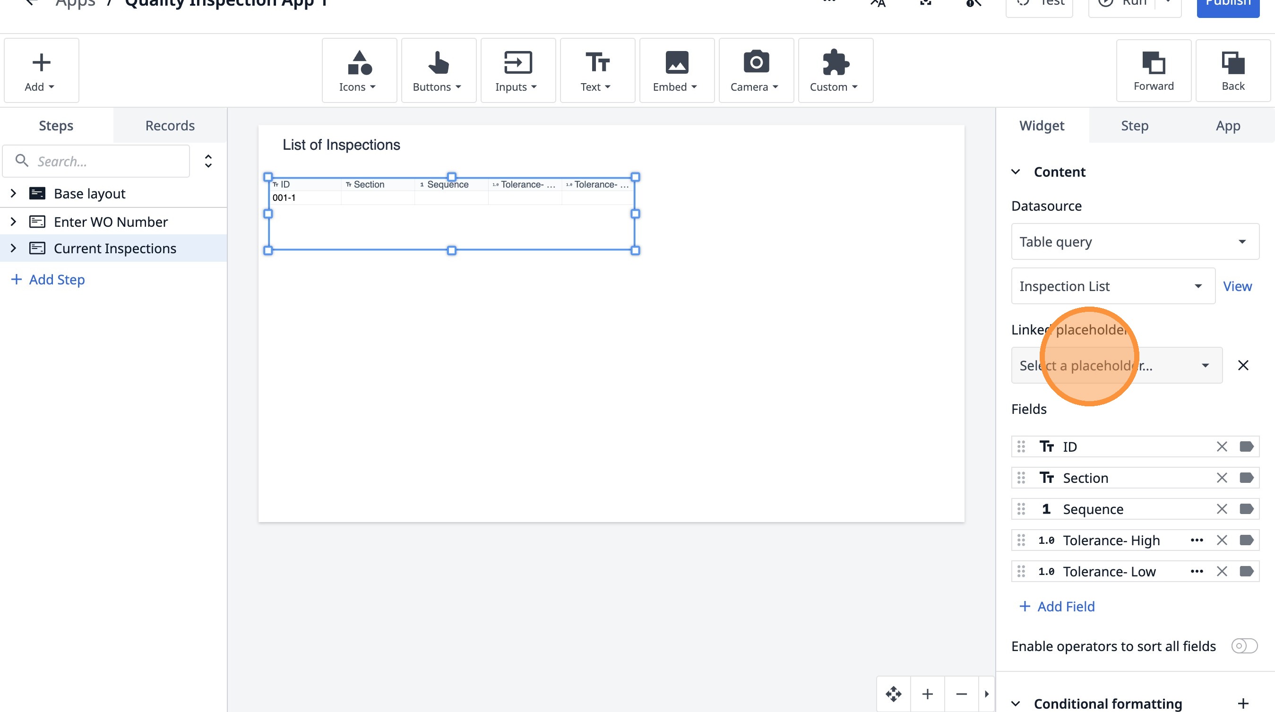Switch to the Step properties tab
The height and width of the screenshot is (712, 1275).
pyautogui.click(x=1135, y=126)
